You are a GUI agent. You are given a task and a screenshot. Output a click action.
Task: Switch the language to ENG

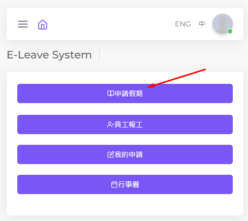click(x=183, y=24)
